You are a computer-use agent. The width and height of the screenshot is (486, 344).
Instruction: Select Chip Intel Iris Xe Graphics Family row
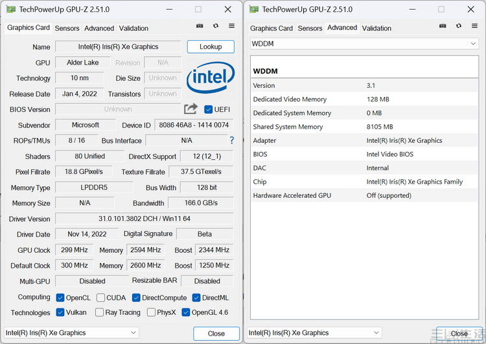click(x=364, y=182)
